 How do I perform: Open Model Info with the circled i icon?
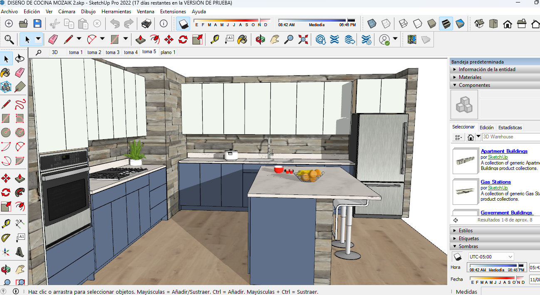(x=164, y=23)
